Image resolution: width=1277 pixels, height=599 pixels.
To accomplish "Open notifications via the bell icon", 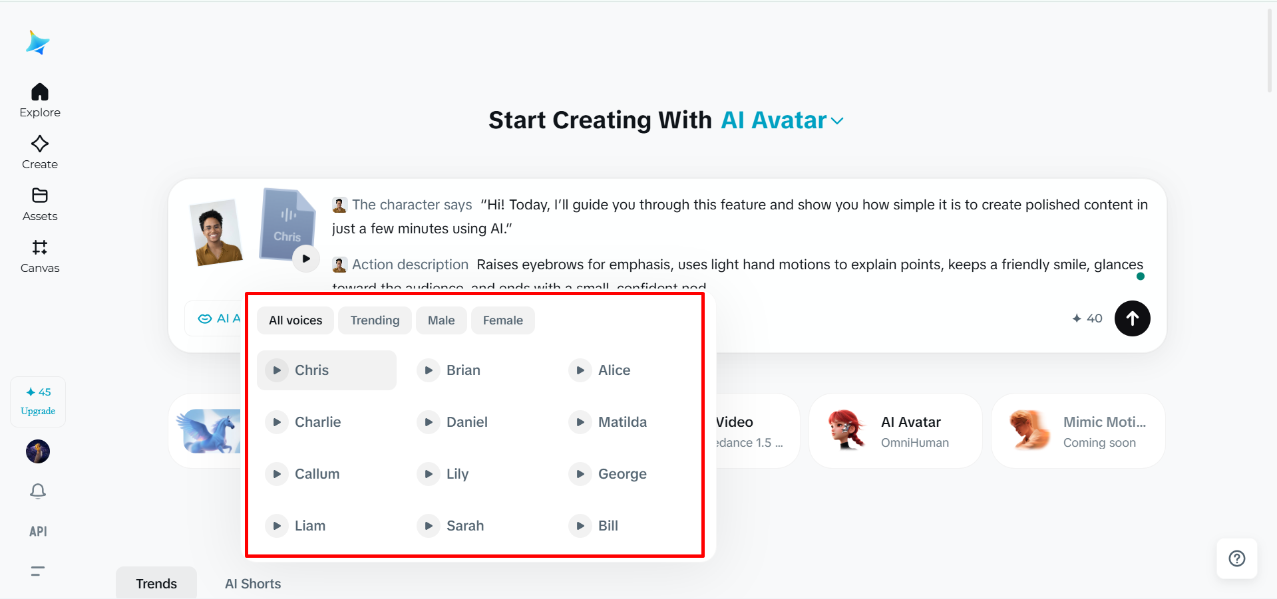I will tap(37, 491).
